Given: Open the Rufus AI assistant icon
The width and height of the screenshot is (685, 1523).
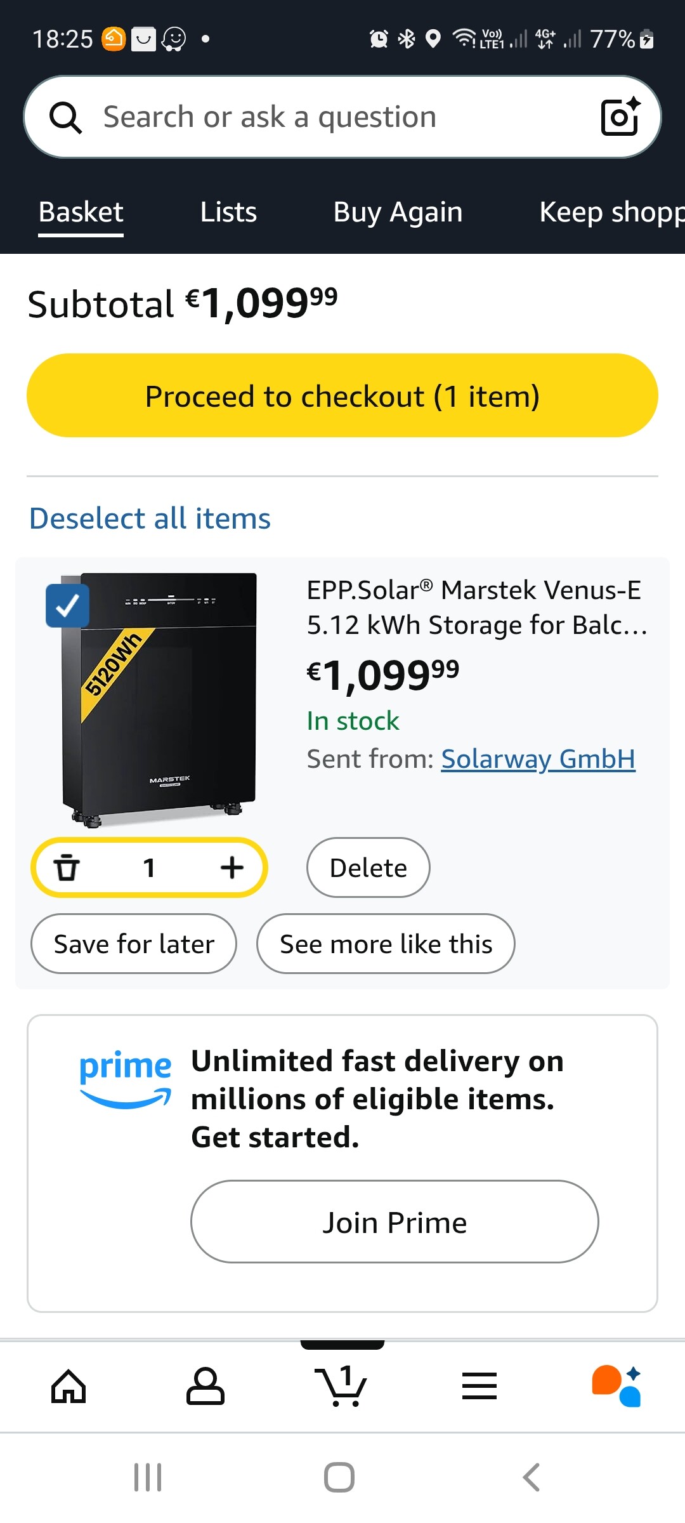Looking at the screenshot, I should pos(616,1386).
